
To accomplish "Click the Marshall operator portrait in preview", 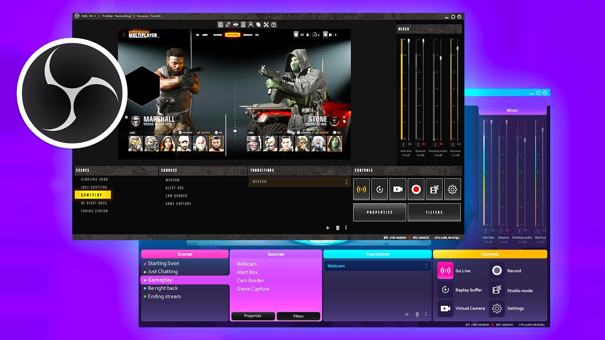I will coord(216,144).
